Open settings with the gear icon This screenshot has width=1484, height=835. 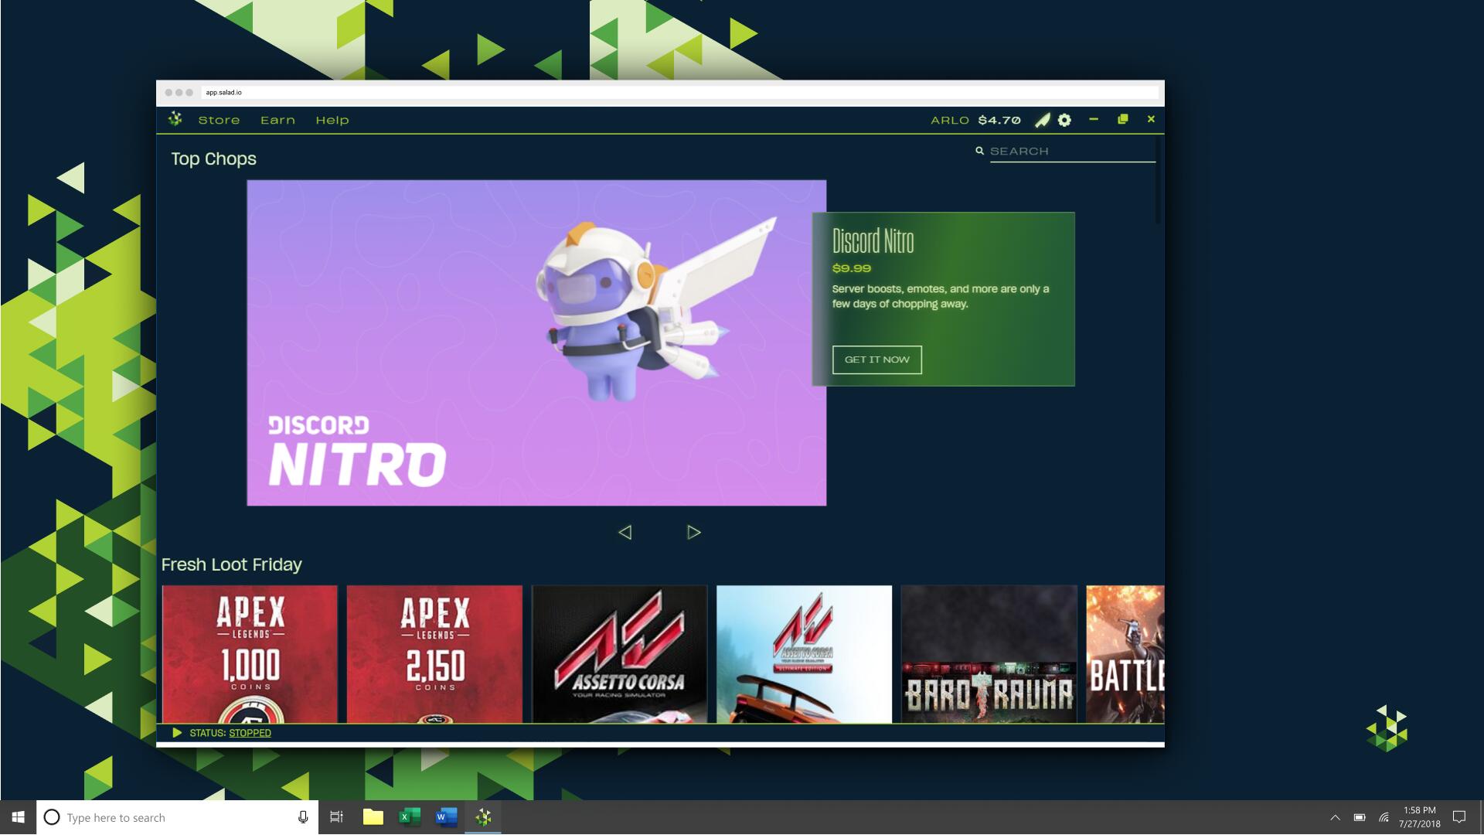point(1065,120)
